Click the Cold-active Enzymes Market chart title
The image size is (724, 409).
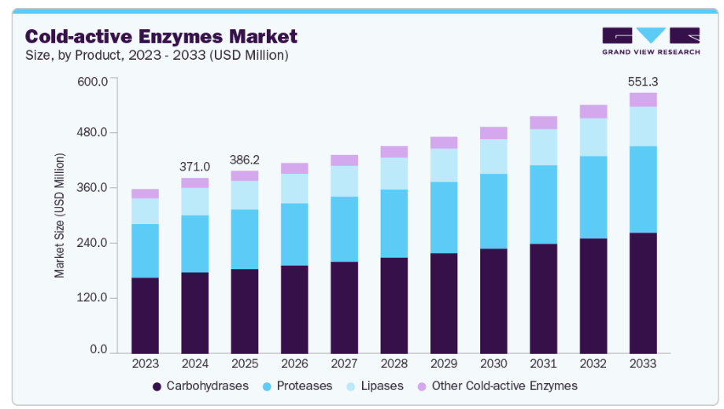161,36
